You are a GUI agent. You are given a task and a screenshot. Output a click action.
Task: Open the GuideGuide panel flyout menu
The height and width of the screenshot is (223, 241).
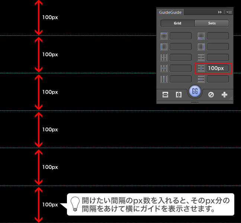[x=229, y=12]
